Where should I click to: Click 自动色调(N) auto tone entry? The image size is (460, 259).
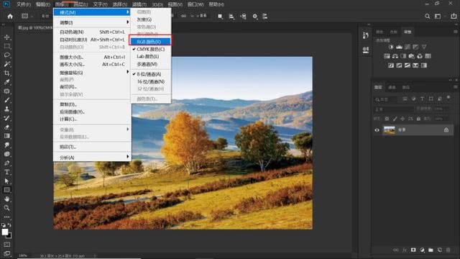click(92, 32)
